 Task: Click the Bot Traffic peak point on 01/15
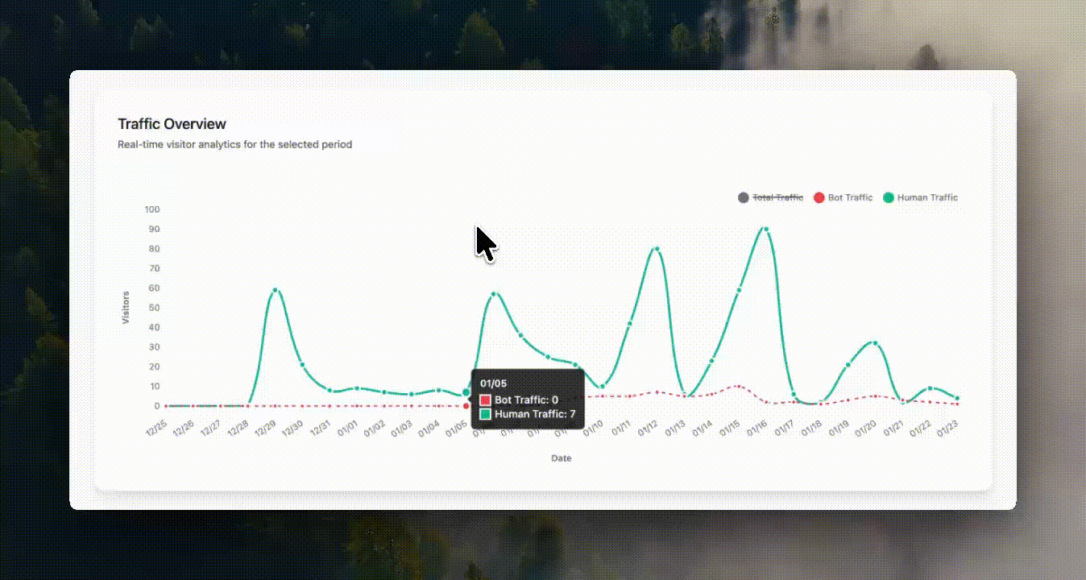[x=739, y=387]
